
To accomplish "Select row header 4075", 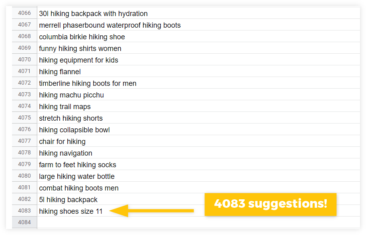I will coord(24,118).
